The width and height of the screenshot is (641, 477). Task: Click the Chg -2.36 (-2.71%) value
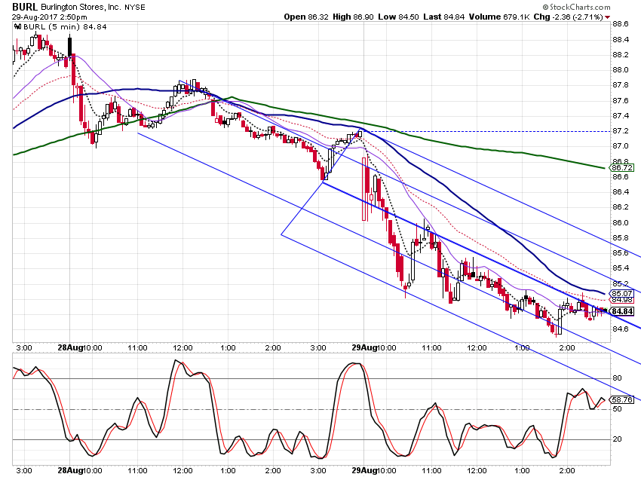click(x=569, y=17)
